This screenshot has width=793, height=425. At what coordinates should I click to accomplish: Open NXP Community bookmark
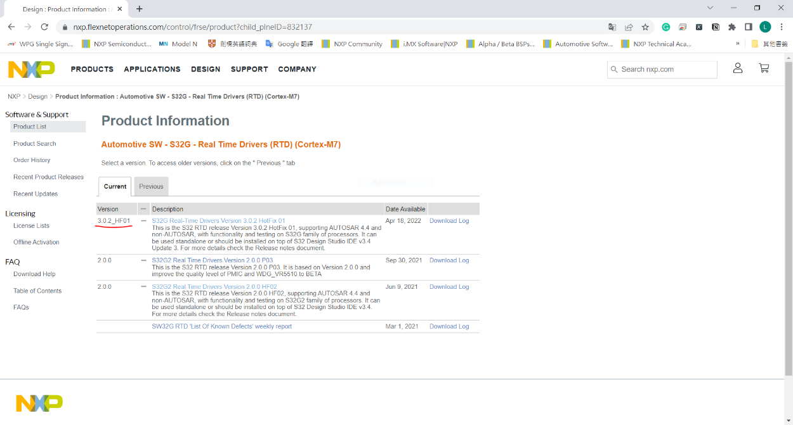coord(352,44)
